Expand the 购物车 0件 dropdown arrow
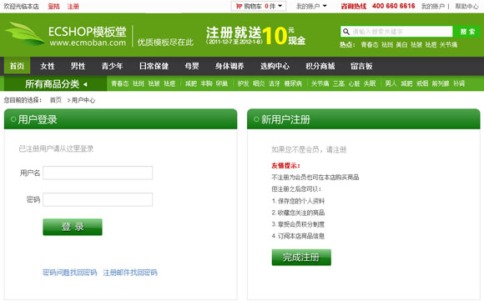 [x=280, y=6]
